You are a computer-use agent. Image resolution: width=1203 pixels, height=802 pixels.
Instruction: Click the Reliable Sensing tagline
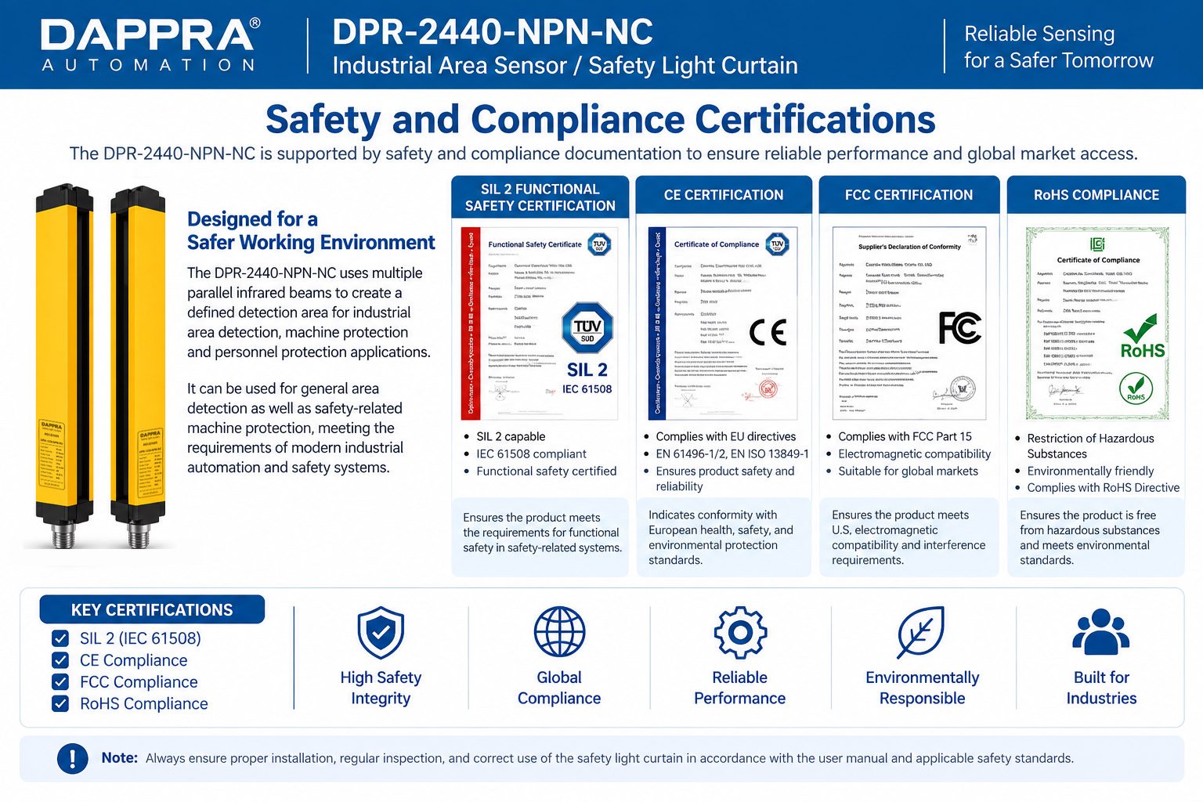tap(1059, 47)
